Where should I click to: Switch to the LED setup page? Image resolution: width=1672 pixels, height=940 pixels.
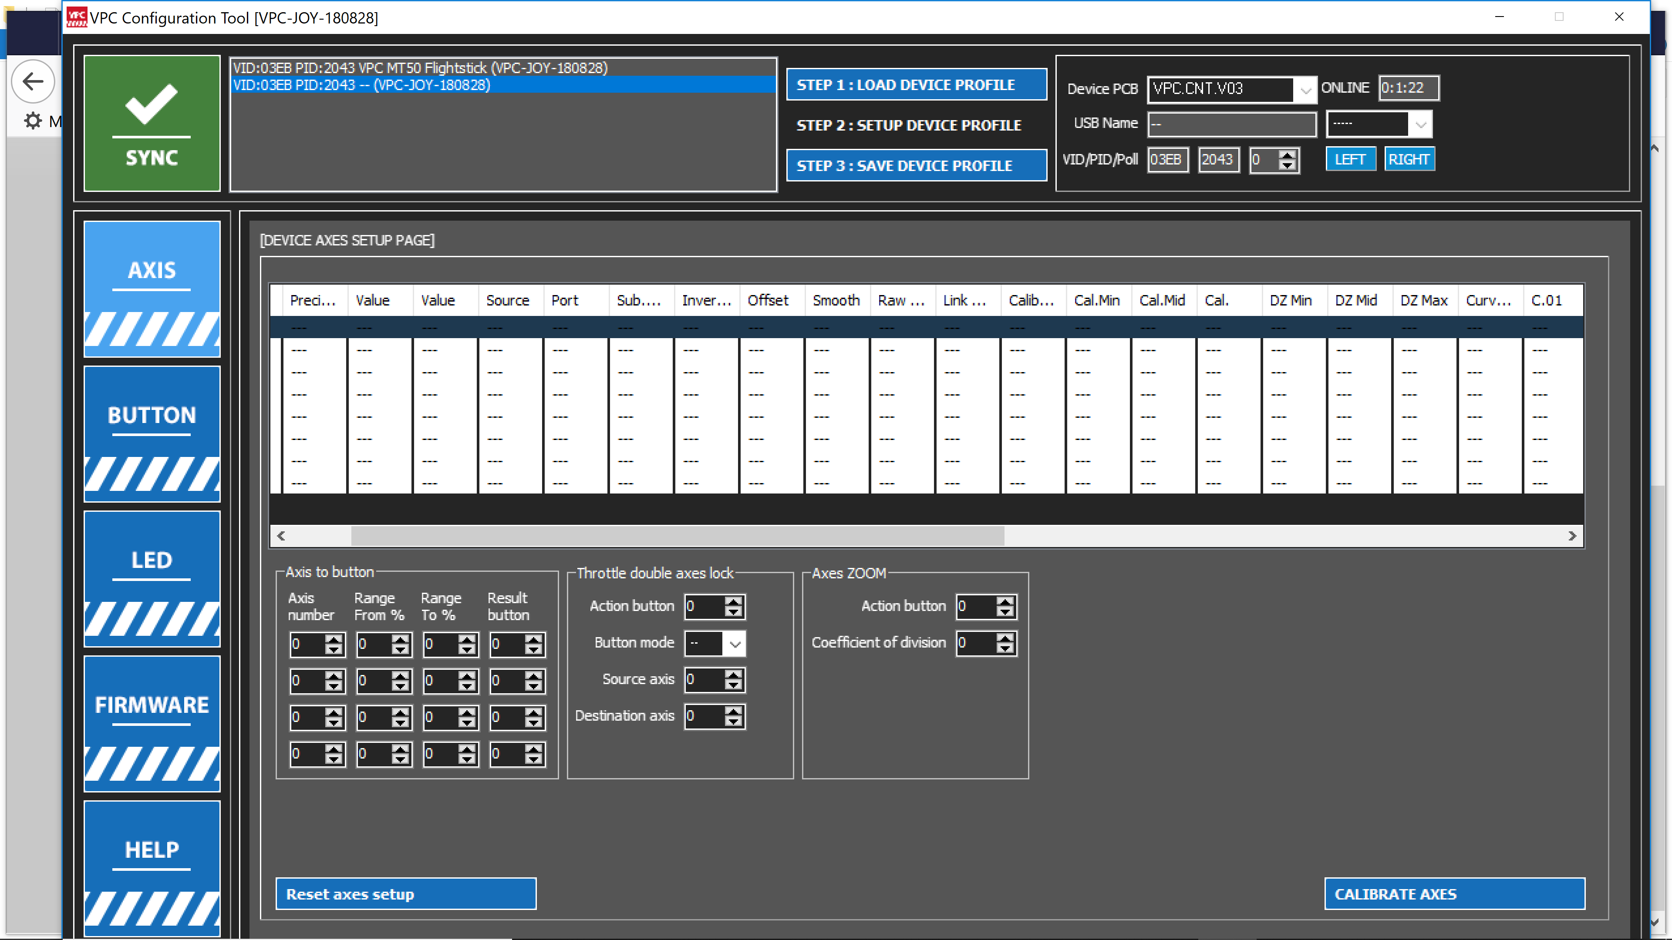pos(151,578)
